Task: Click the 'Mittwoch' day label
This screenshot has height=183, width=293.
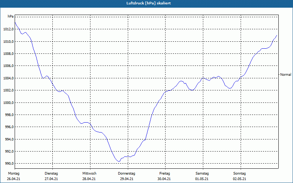Action: [x=89, y=173]
